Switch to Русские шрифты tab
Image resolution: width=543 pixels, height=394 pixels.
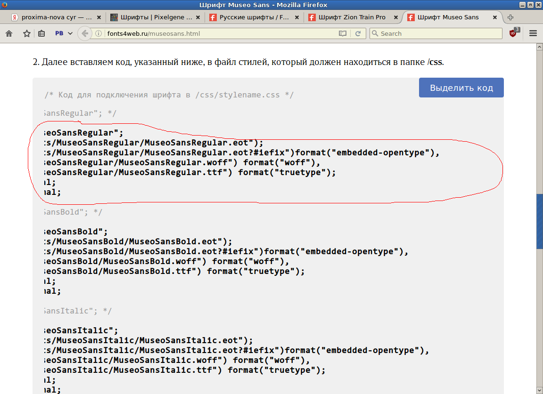pyautogui.click(x=254, y=17)
